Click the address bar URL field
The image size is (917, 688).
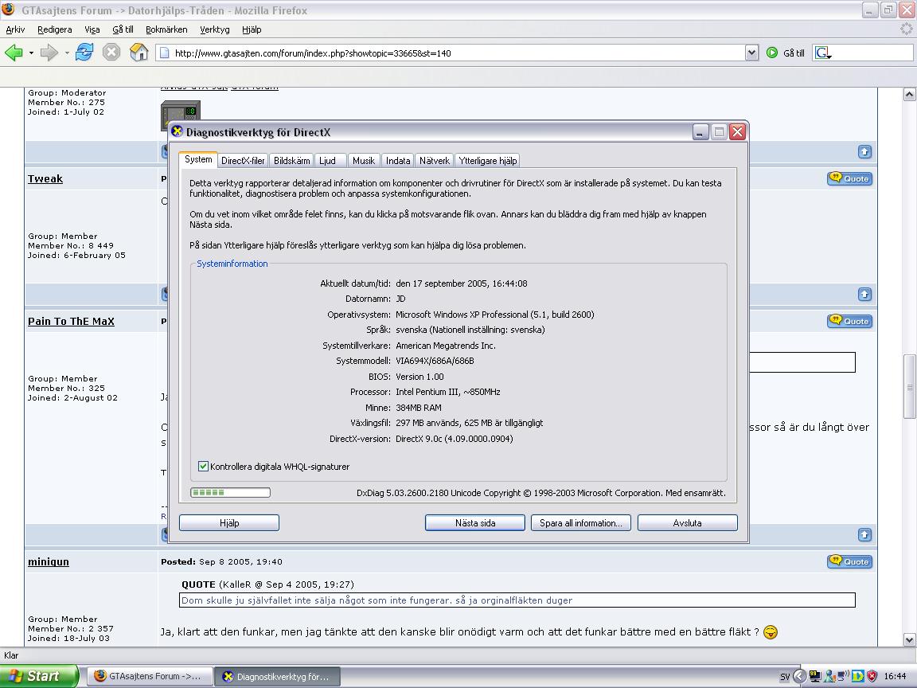click(454, 53)
